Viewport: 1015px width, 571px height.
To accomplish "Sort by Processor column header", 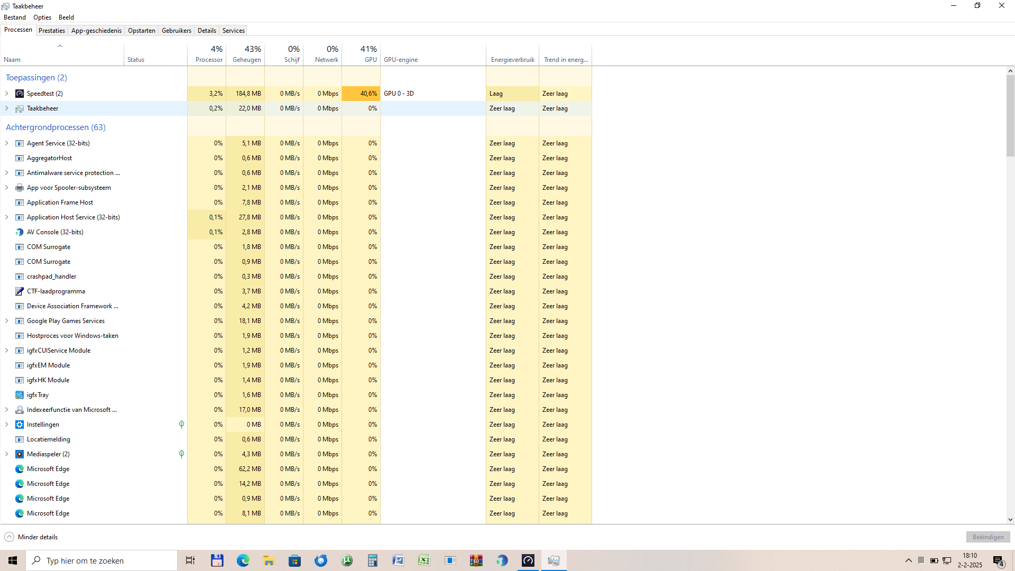I will [207, 55].
